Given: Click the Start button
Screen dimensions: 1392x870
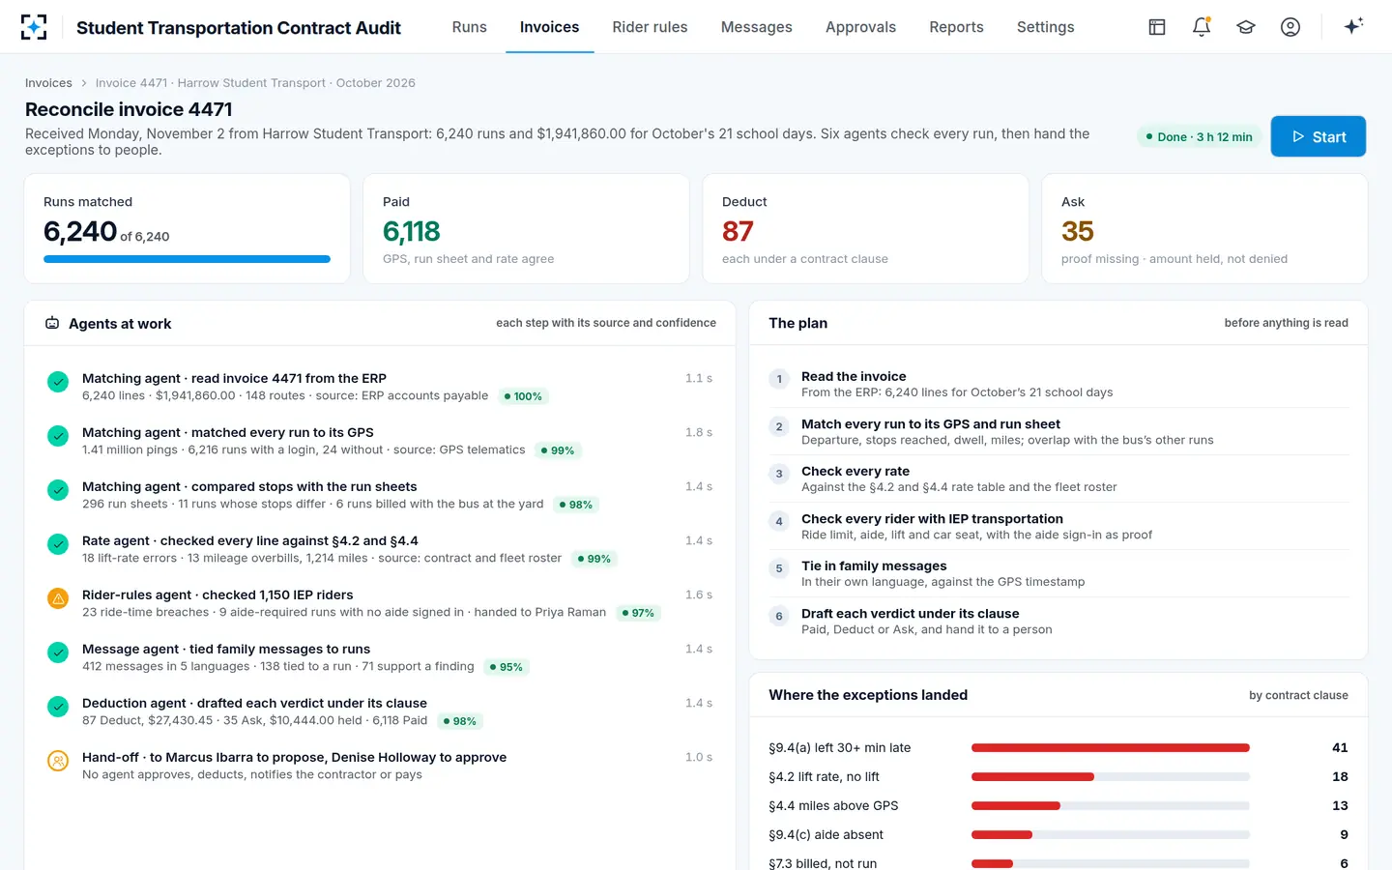Looking at the screenshot, I should tap(1318, 136).
